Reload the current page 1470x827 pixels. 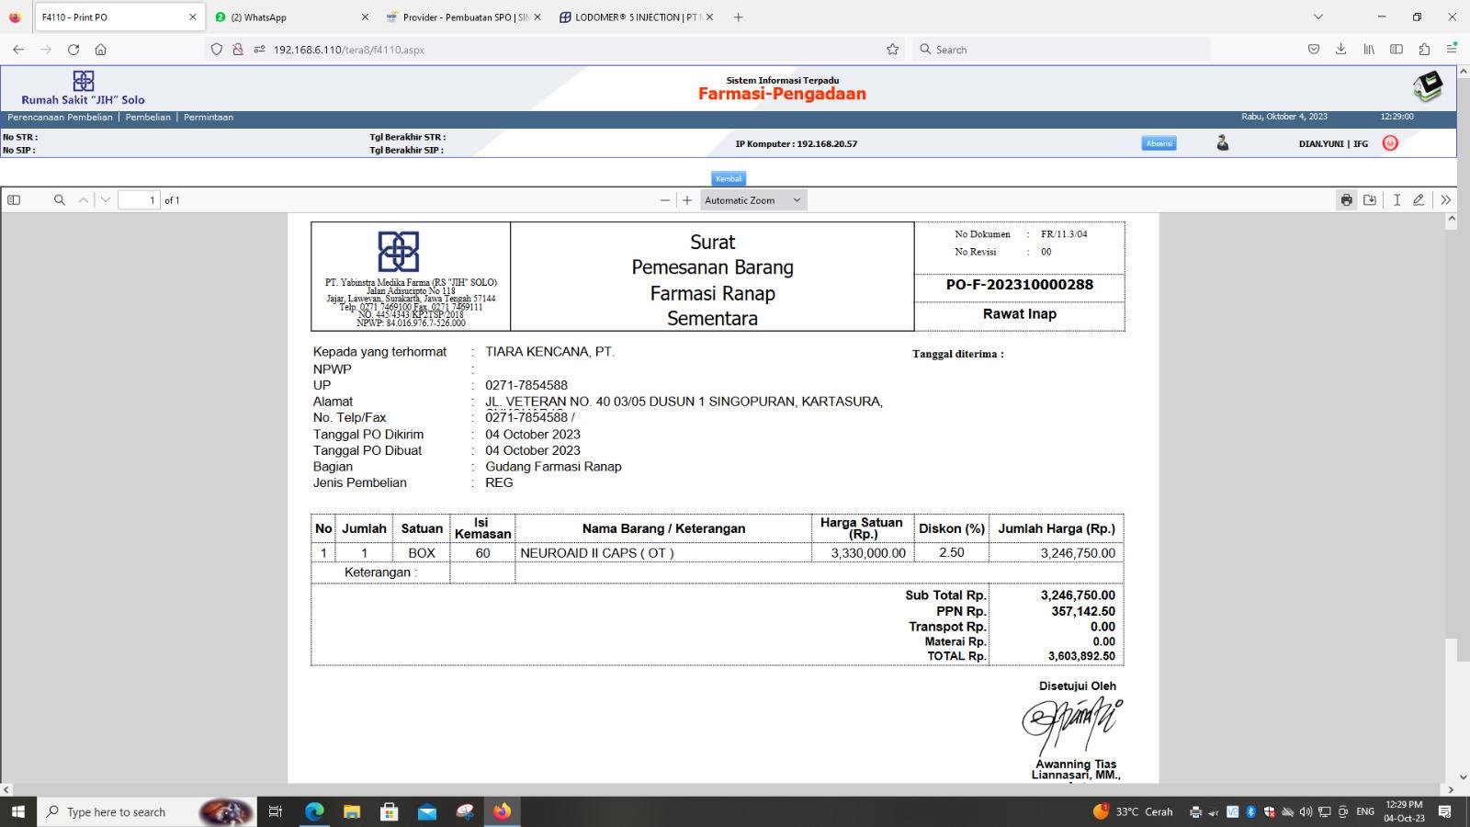[x=73, y=50]
